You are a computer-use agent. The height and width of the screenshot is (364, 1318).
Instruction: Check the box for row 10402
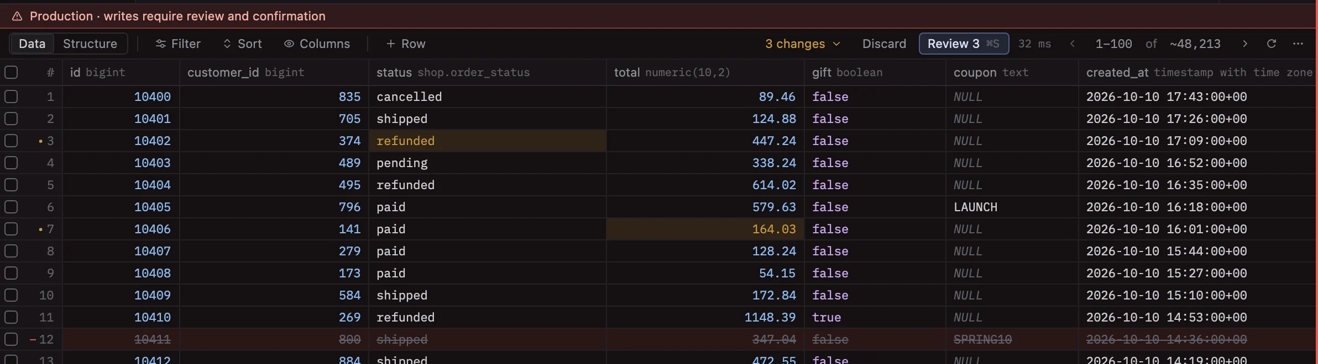coord(11,141)
